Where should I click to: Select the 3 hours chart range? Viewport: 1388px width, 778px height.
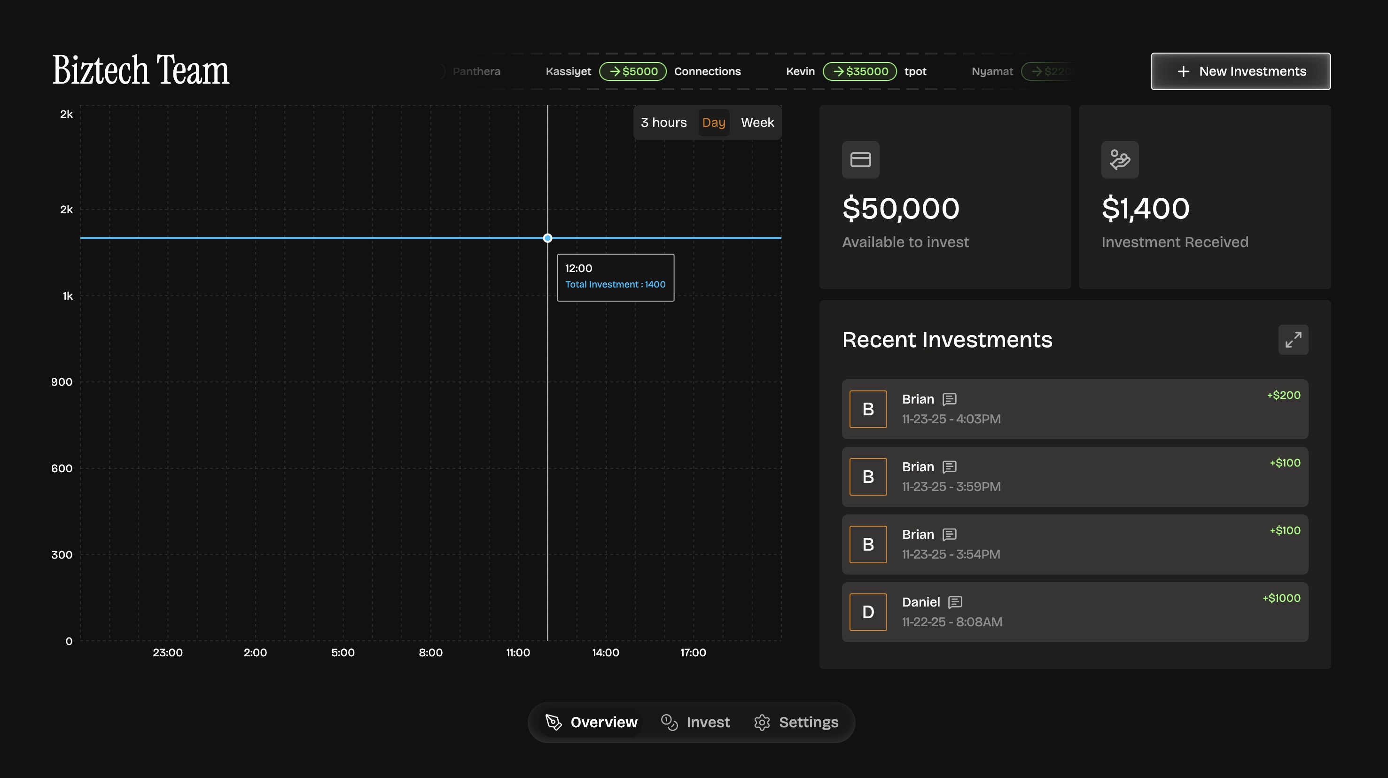tap(663, 122)
